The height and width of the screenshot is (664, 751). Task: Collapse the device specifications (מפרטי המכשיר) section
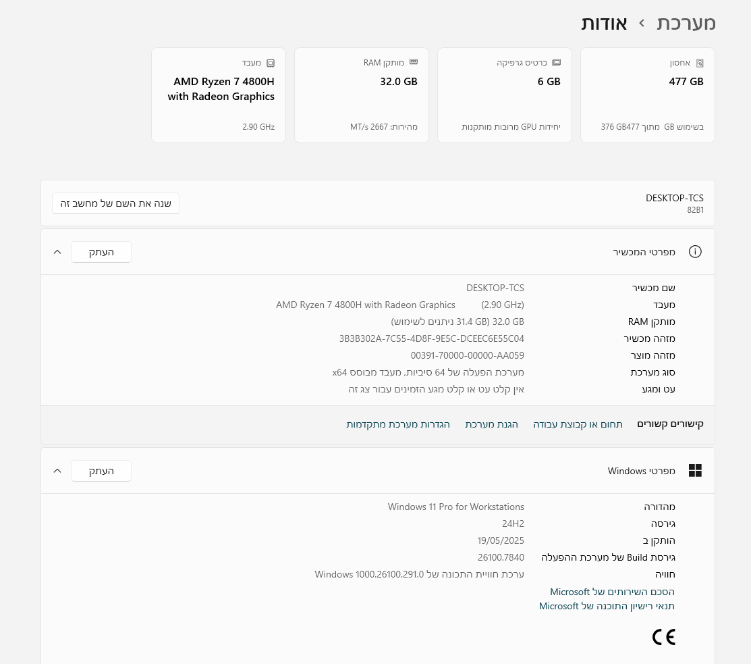point(57,252)
